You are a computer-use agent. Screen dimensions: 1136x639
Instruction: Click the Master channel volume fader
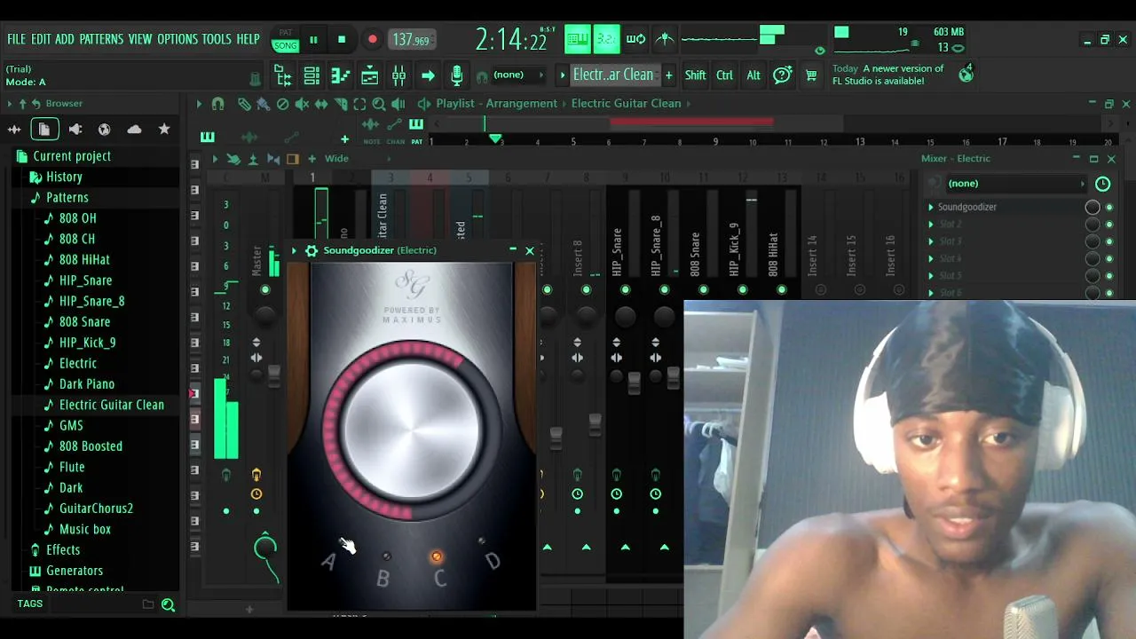tap(273, 375)
